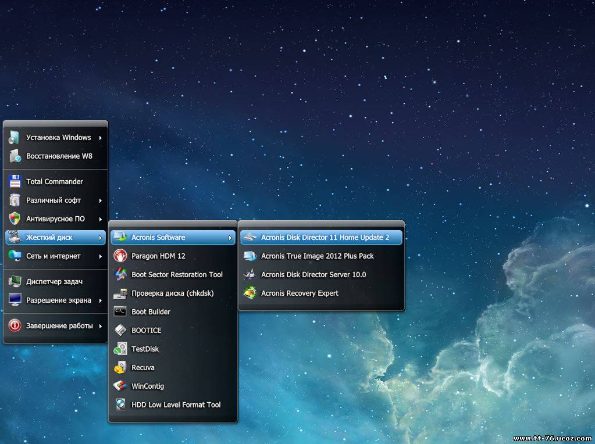Start TestDisk entry
Image resolution: width=595 pixels, height=444 pixels.
pyautogui.click(x=173, y=349)
